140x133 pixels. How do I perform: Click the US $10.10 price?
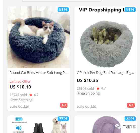[x=20, y=87]
